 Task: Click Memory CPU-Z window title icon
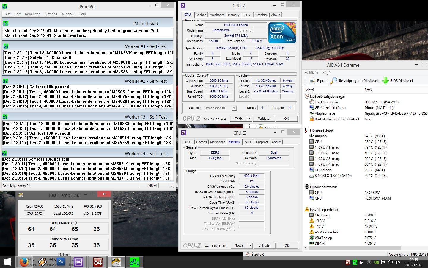pyautogui.click(x=184, y=133)
